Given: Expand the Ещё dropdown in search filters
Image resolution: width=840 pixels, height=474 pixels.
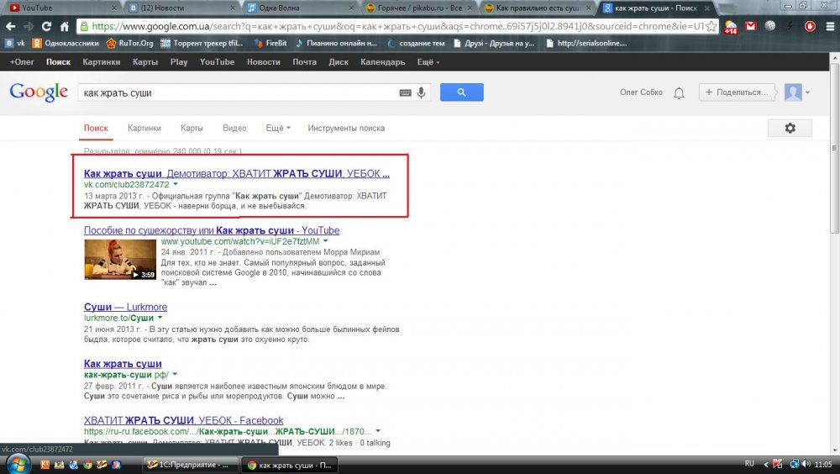Looking at the screenshot, I should [x=278, y=128].
